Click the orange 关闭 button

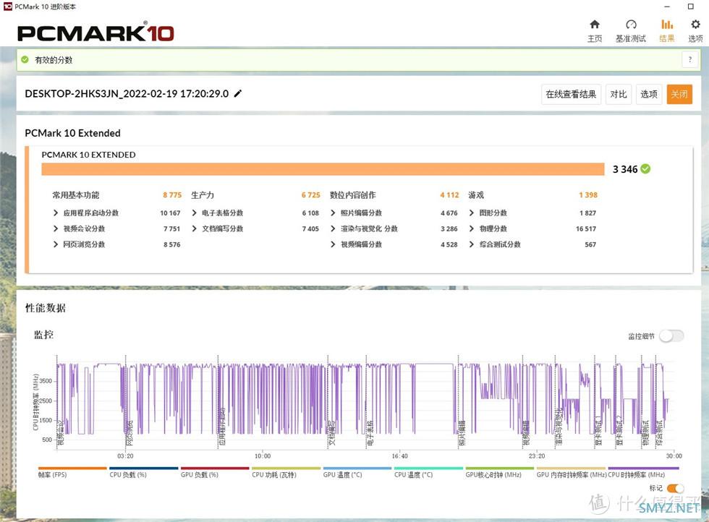[679, 94]
